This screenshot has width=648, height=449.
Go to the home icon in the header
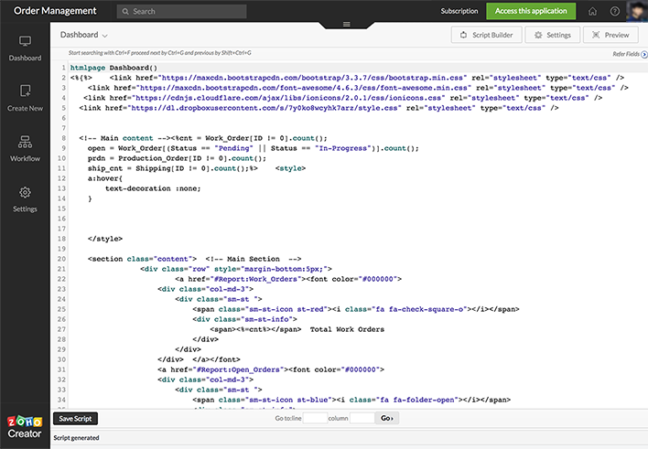click(592, 11)
